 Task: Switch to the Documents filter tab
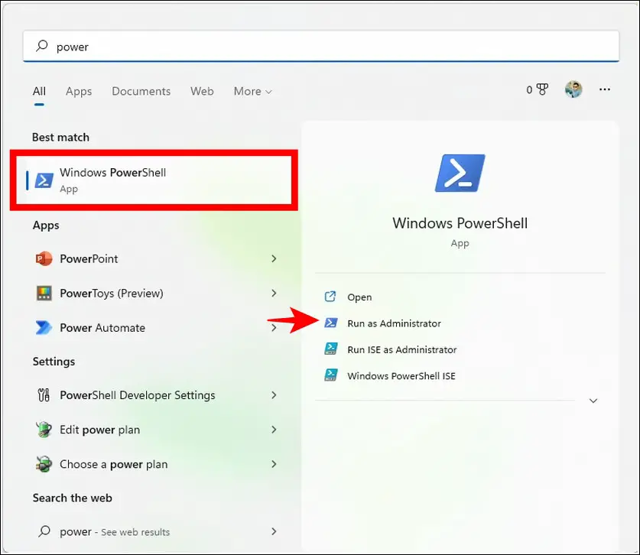coord(141,91)
